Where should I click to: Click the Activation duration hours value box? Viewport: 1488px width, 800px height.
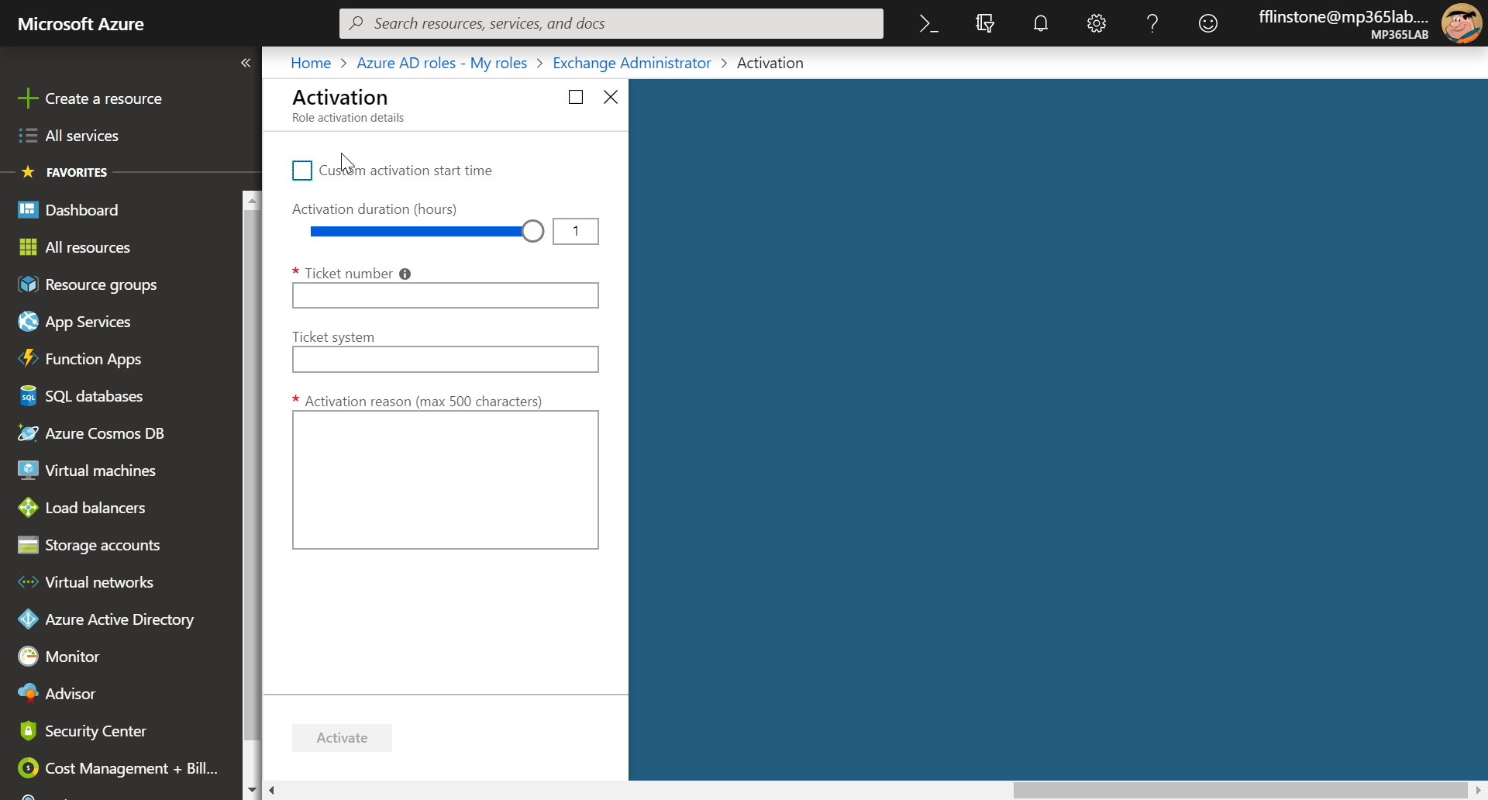576,231
